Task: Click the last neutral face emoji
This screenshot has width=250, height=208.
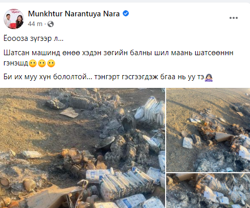Action: click(51, 63)
